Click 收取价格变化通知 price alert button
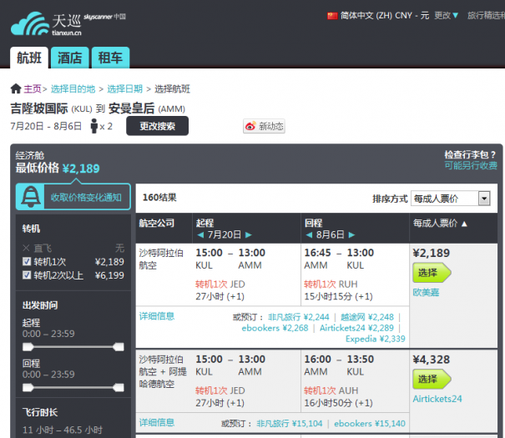Image resolution: width=505 pixels, height=438 pixels. [73, 197]
